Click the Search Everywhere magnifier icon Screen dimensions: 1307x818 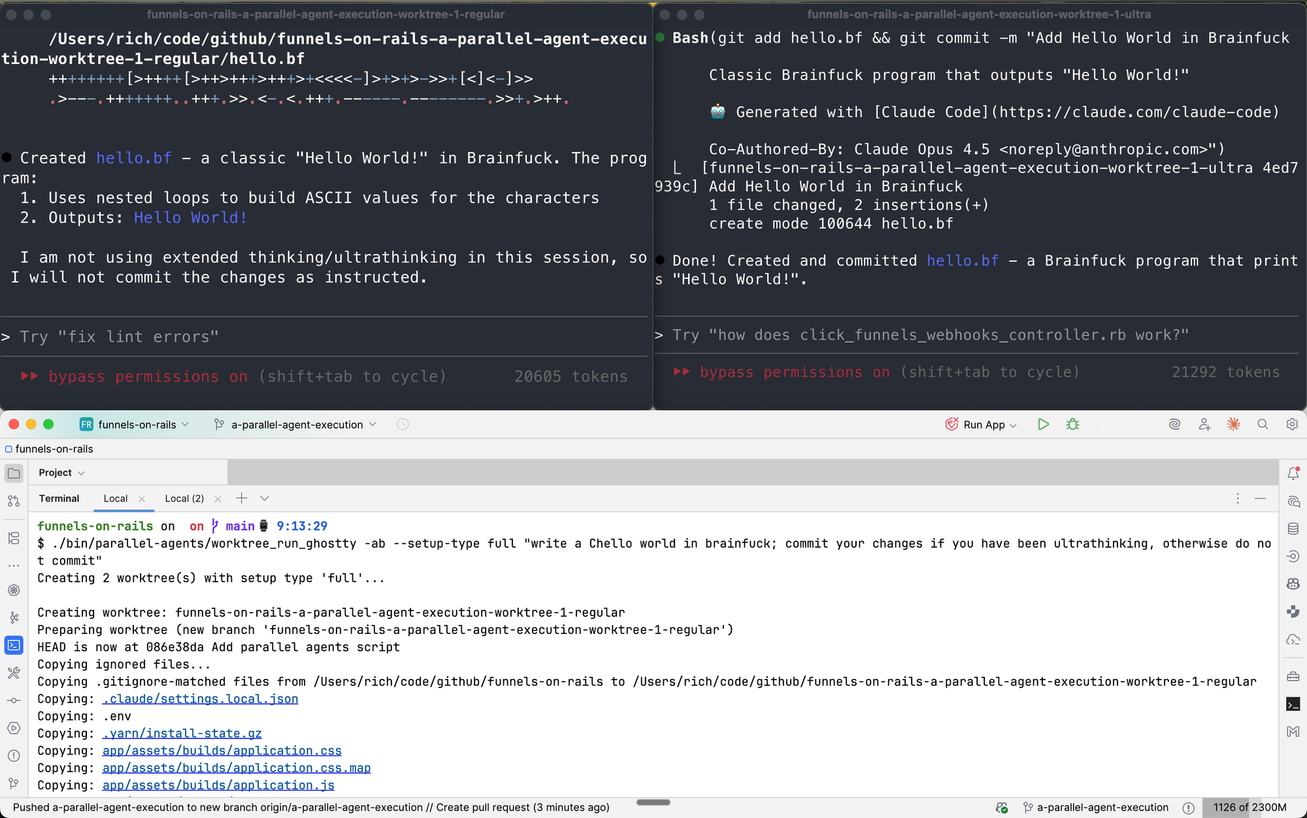pos(1263,424)
